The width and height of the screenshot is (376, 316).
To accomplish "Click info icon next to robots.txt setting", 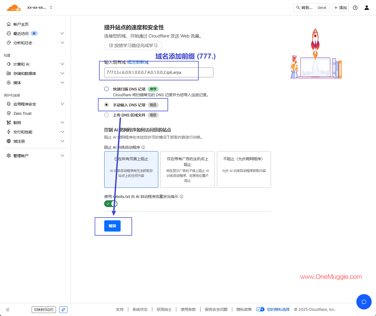I will click(181, 197).
